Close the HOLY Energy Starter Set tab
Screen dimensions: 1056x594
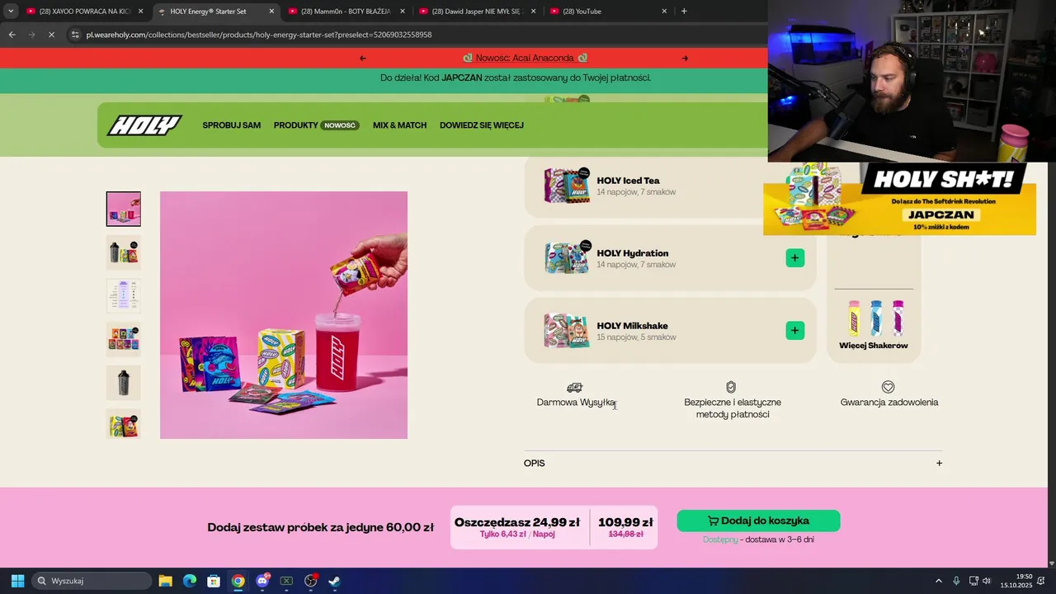[271, 12]
